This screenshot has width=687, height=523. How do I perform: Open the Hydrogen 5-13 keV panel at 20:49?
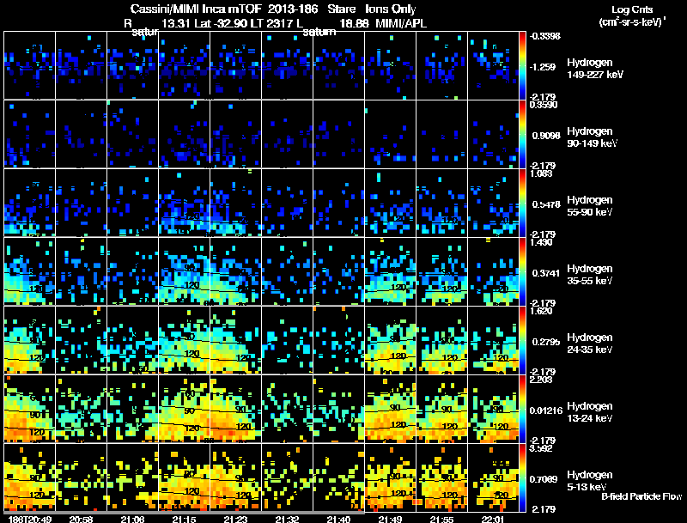[29, 477]
